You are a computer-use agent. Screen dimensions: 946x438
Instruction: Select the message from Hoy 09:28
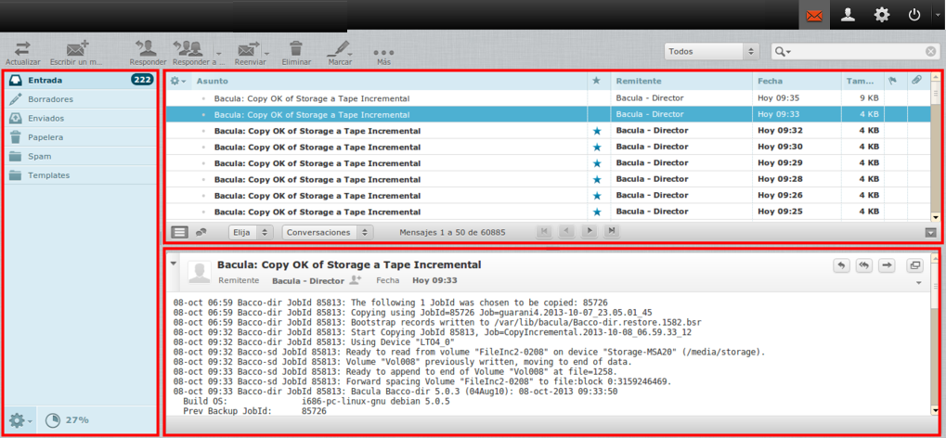[x=549, y=179]
